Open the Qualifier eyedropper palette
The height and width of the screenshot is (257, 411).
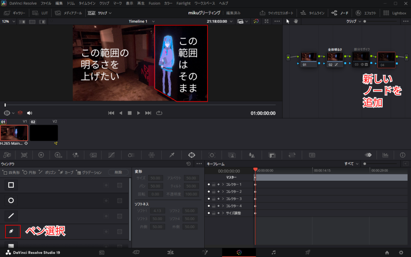coord(172,155)
